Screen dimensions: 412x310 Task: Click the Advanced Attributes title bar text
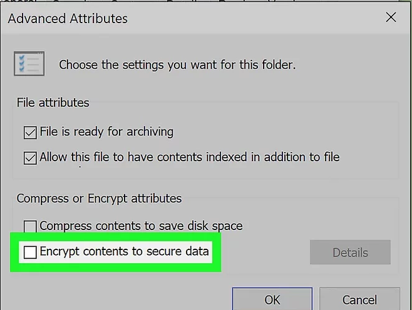coord(68,19)
